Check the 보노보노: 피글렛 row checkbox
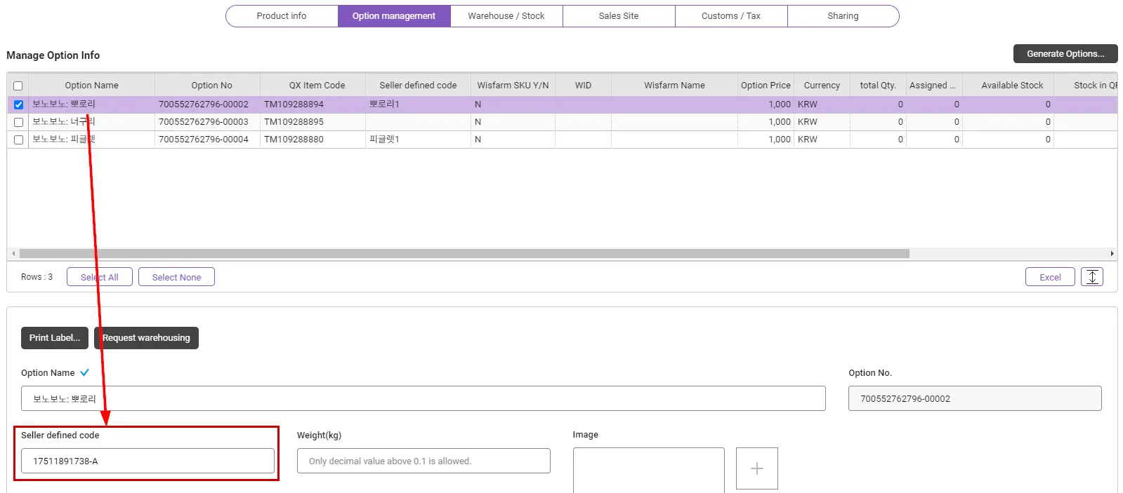The image size is (1123, 493). click(x=18, y=140)
